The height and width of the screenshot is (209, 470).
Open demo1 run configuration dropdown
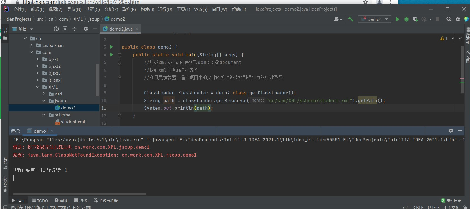tap(375, 19)
